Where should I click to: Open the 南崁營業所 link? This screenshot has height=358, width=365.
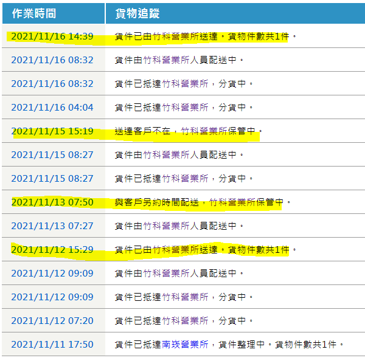point(185,345)
